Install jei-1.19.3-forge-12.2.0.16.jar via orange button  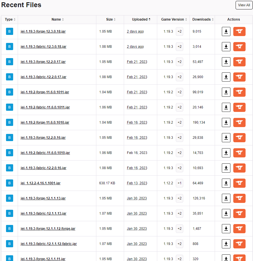(239, 138)
